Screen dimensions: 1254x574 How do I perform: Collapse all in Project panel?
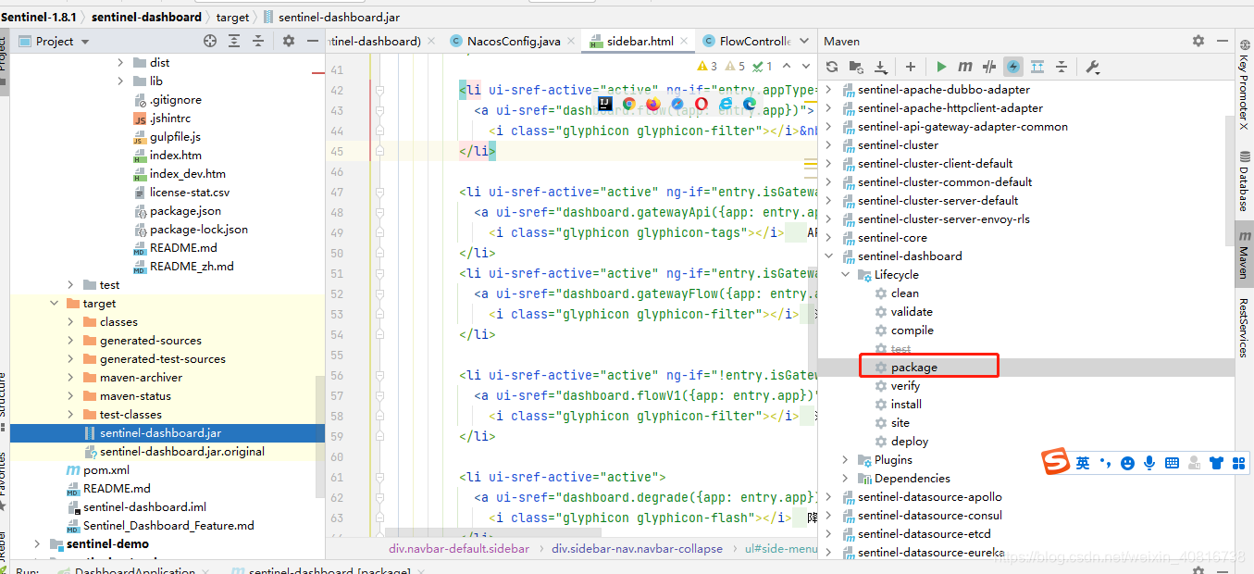tap(258, 41)
